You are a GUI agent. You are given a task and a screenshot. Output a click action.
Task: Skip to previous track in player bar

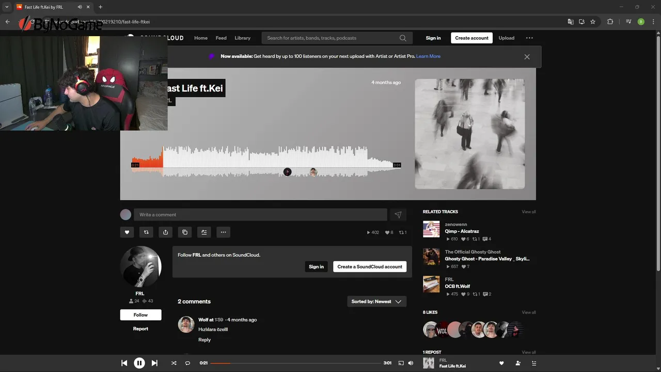pyautogui.click(x=124, y=363)
